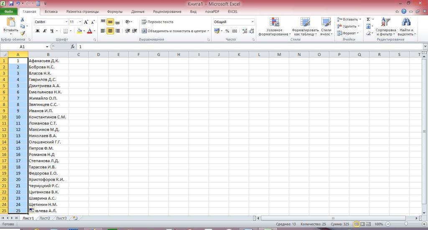Screen dimensions: 428x230
Task: Toggle underline (Ч) formatting
Action: click(52, 31)
